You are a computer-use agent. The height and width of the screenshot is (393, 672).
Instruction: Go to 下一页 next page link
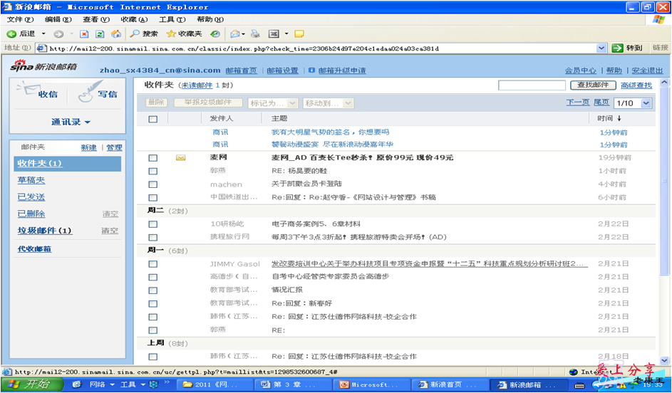(x=578, y=103)
